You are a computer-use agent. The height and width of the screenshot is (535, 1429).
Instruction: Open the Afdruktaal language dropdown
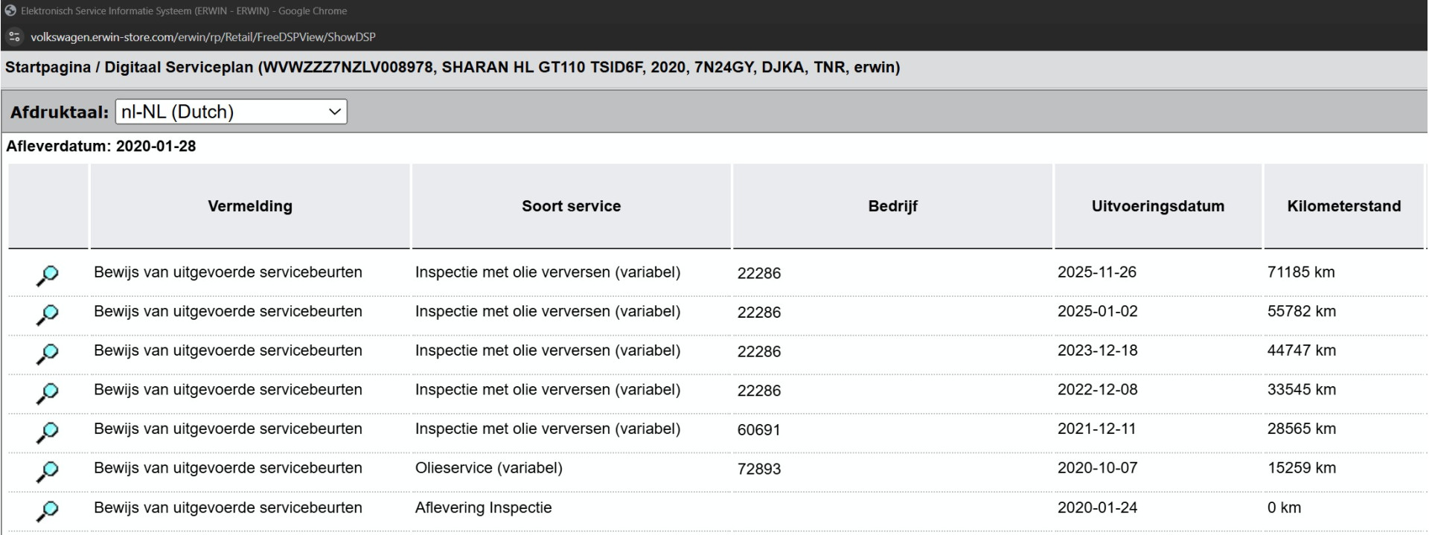[231, 112]
